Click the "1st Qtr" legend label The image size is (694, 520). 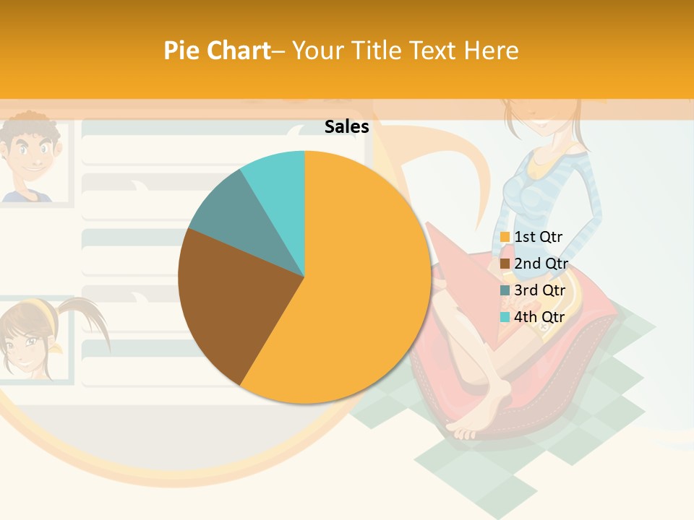[538, 237]
